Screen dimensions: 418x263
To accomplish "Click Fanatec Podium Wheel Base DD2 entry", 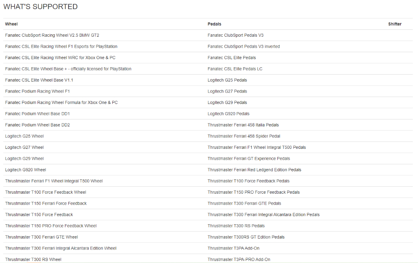I will point(37,125).
